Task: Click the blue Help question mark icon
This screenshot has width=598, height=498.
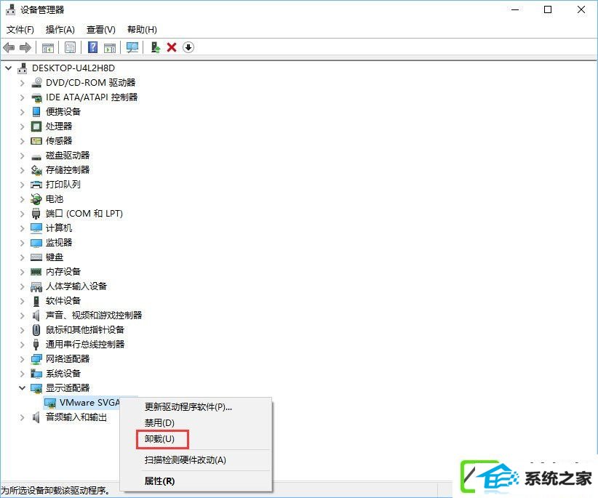Action: (92, 48)
